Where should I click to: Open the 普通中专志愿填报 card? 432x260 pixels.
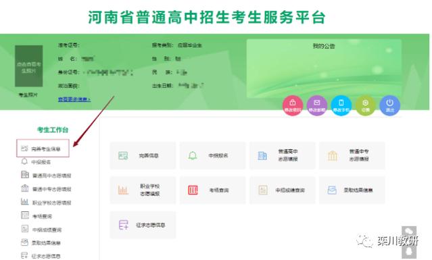(352, 156)
